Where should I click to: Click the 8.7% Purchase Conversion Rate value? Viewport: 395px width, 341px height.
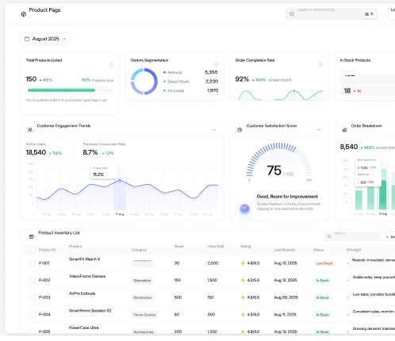point(90,152)
